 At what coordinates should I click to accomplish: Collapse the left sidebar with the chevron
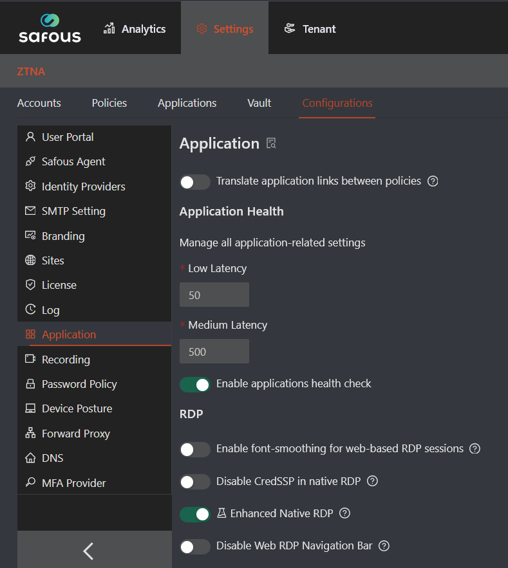tap(88, 551)
